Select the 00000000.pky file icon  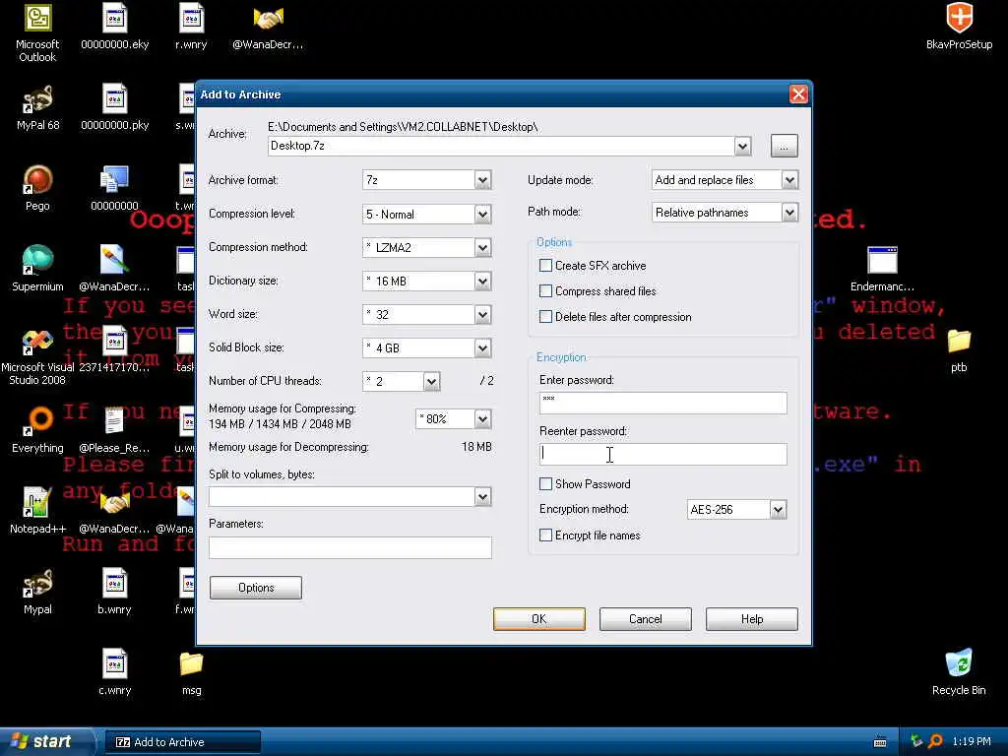114,99
